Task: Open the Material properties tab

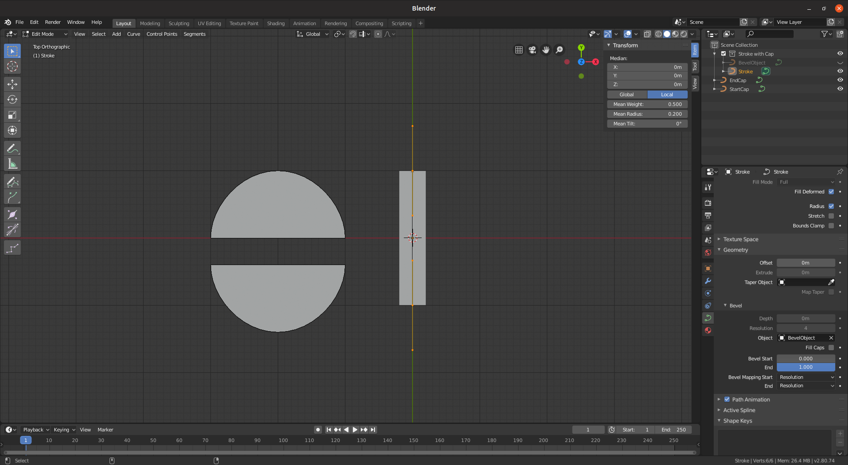Action: click(x=708, y=330)
